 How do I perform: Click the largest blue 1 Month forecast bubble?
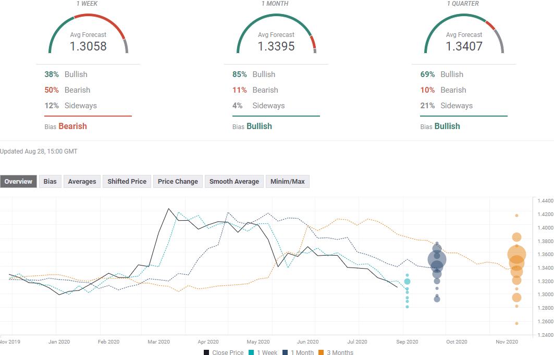click(437, 260)
